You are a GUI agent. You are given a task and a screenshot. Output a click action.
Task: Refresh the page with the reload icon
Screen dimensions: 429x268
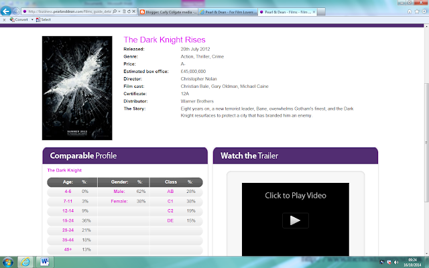click(x=129, y=11)
